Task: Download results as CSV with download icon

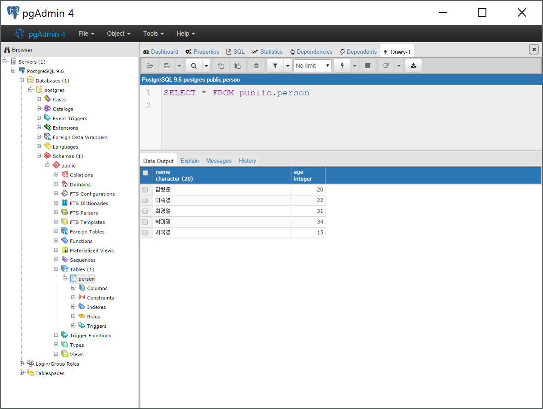Action: [413, 66]
